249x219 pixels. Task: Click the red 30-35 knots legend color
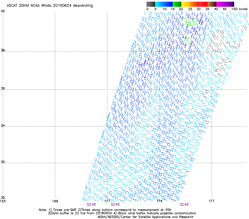203,4
